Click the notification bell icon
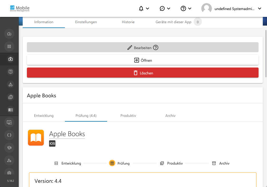 141,8
